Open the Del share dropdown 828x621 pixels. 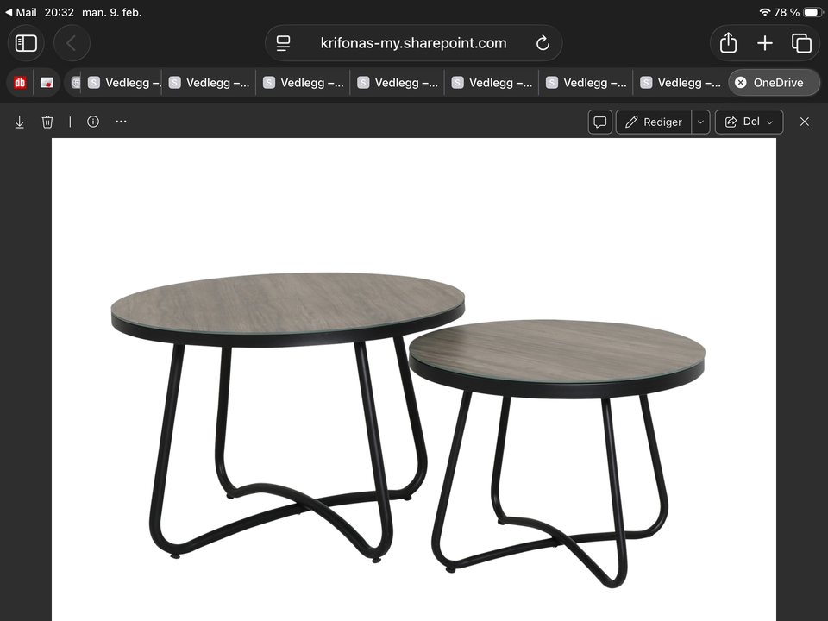tap(749, 122)
